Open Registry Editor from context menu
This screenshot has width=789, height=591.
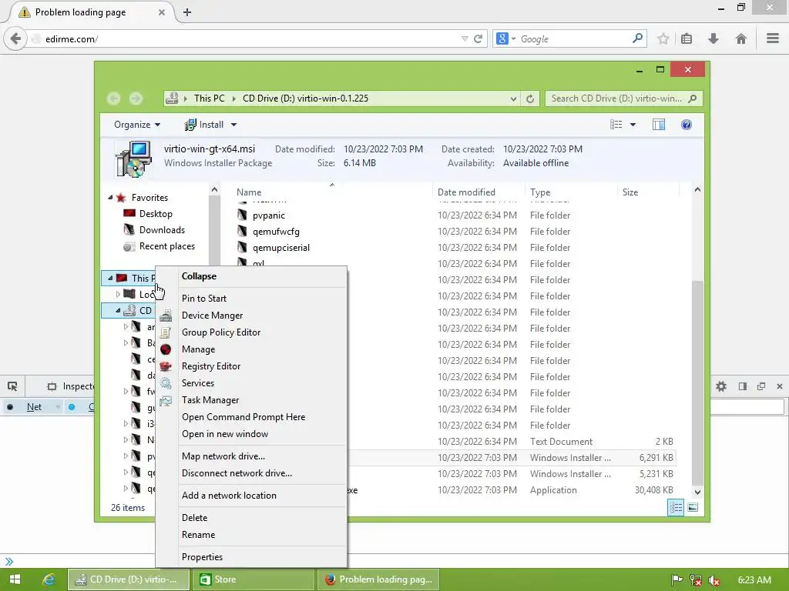pos(211,366)
